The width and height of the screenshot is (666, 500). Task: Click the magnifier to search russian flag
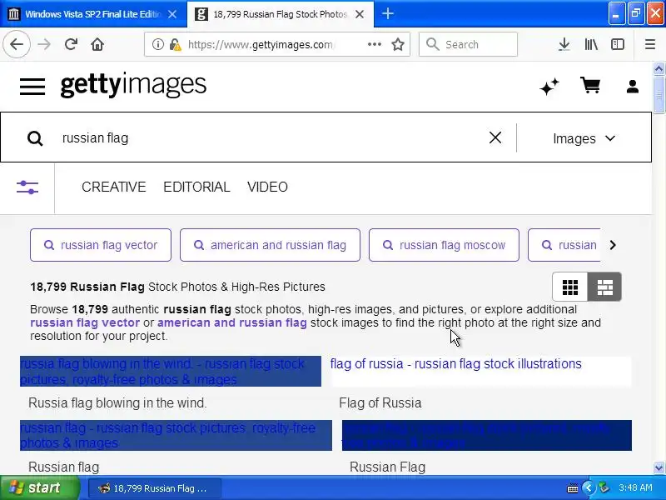pyautogui.click(x=35, y=138)
